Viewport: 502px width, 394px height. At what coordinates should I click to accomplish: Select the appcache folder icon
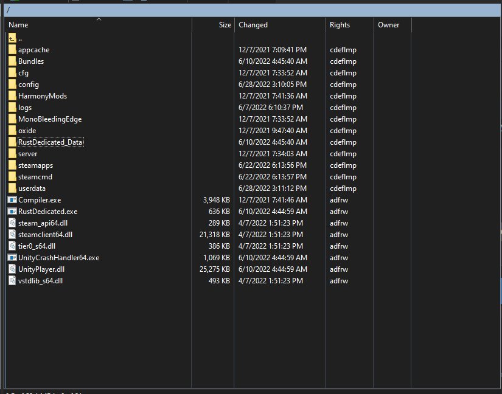pos(12,50)
